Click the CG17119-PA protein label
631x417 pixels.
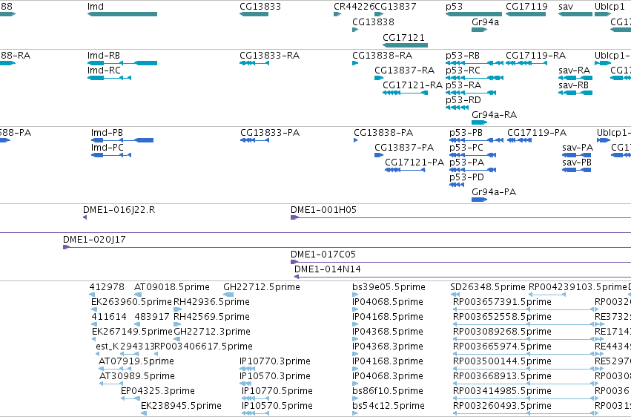[x=537, y=133]
